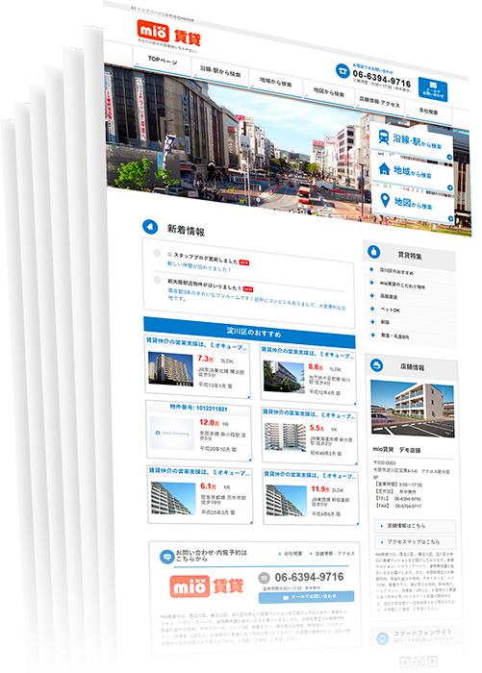Click 店舗情報はこちら sidebar button
This screenshot has width=482, height=673.
point(415,526)
